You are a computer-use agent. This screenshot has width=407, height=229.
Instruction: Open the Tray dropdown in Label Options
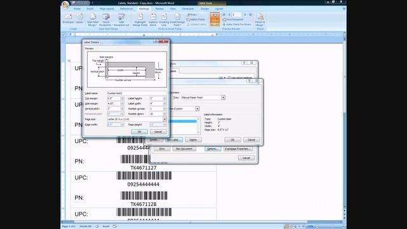click(x=223, y=97)
